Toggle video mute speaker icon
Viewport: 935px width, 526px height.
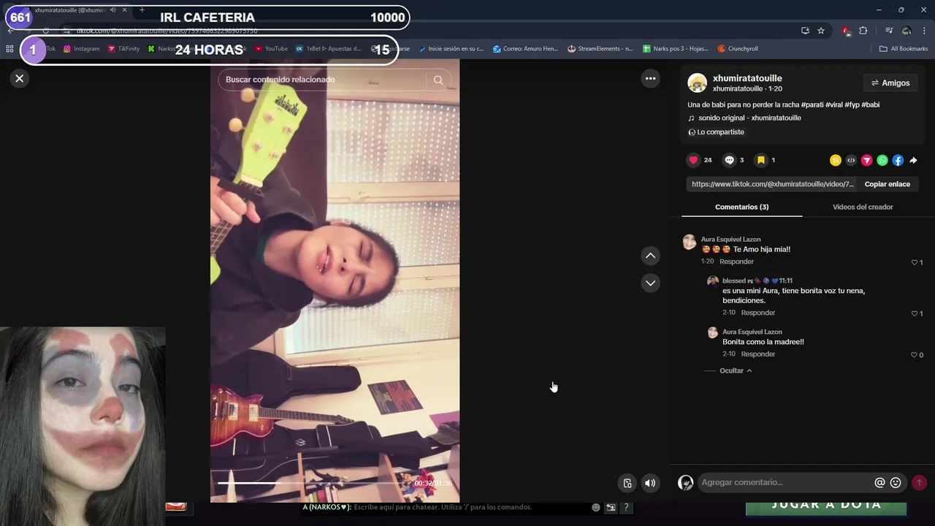click(x=650, y=483)
